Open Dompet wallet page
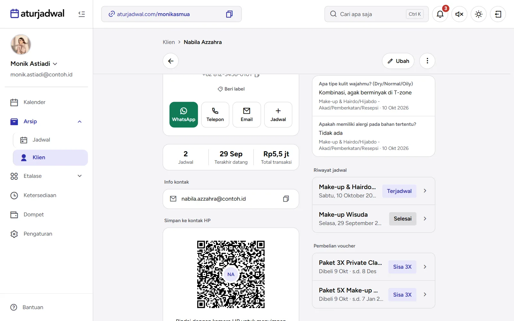The width and height of the screenshot is (514, 321). point(46,214)
